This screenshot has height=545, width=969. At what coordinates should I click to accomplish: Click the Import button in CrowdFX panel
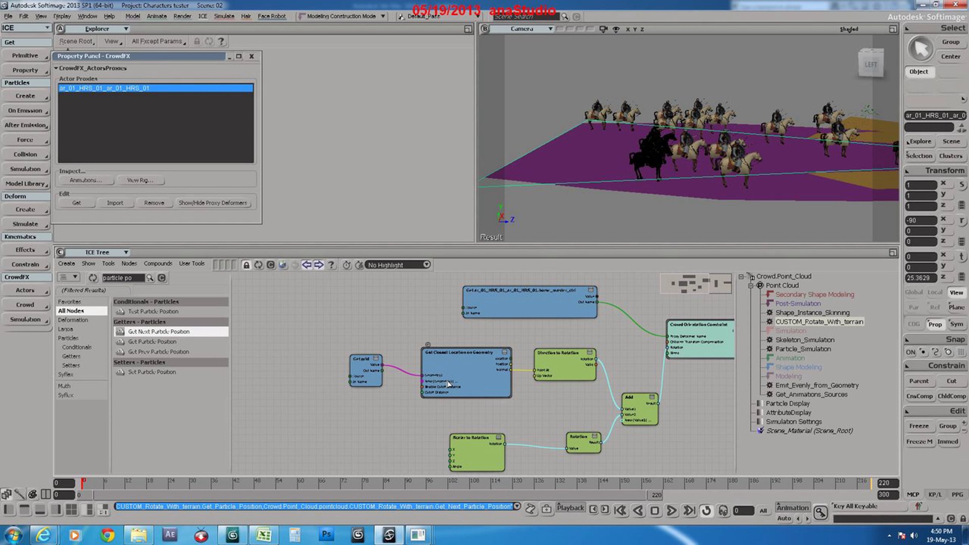[115, 203]
